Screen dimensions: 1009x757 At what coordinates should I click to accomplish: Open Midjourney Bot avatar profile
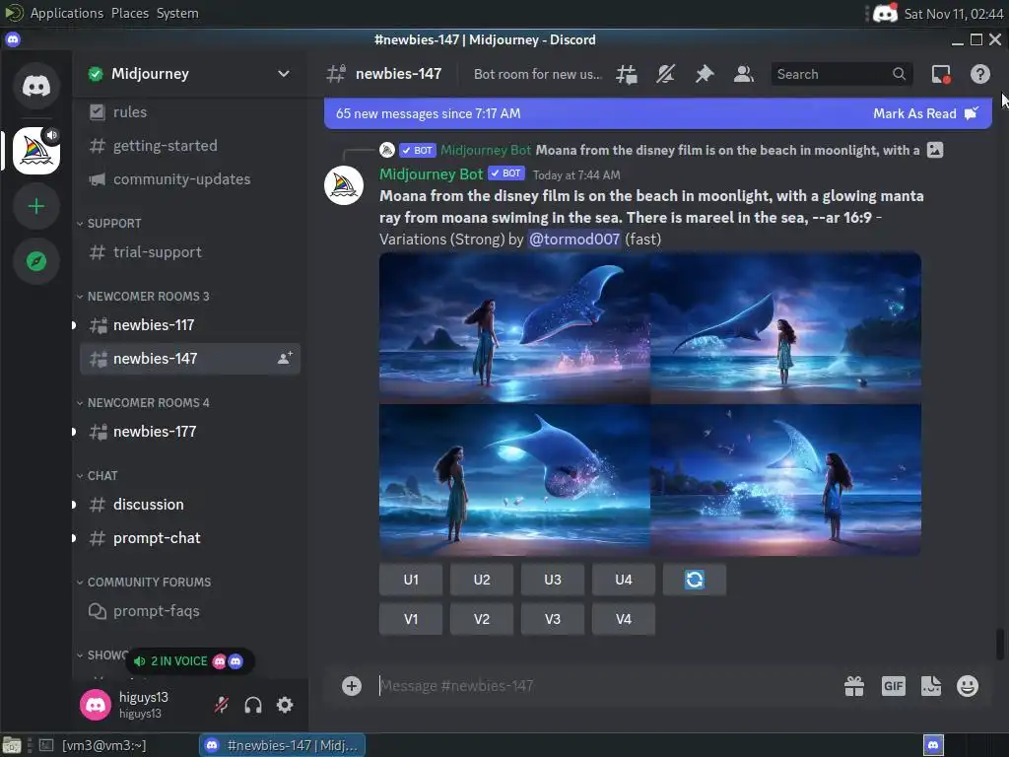(x=344, y=185)
